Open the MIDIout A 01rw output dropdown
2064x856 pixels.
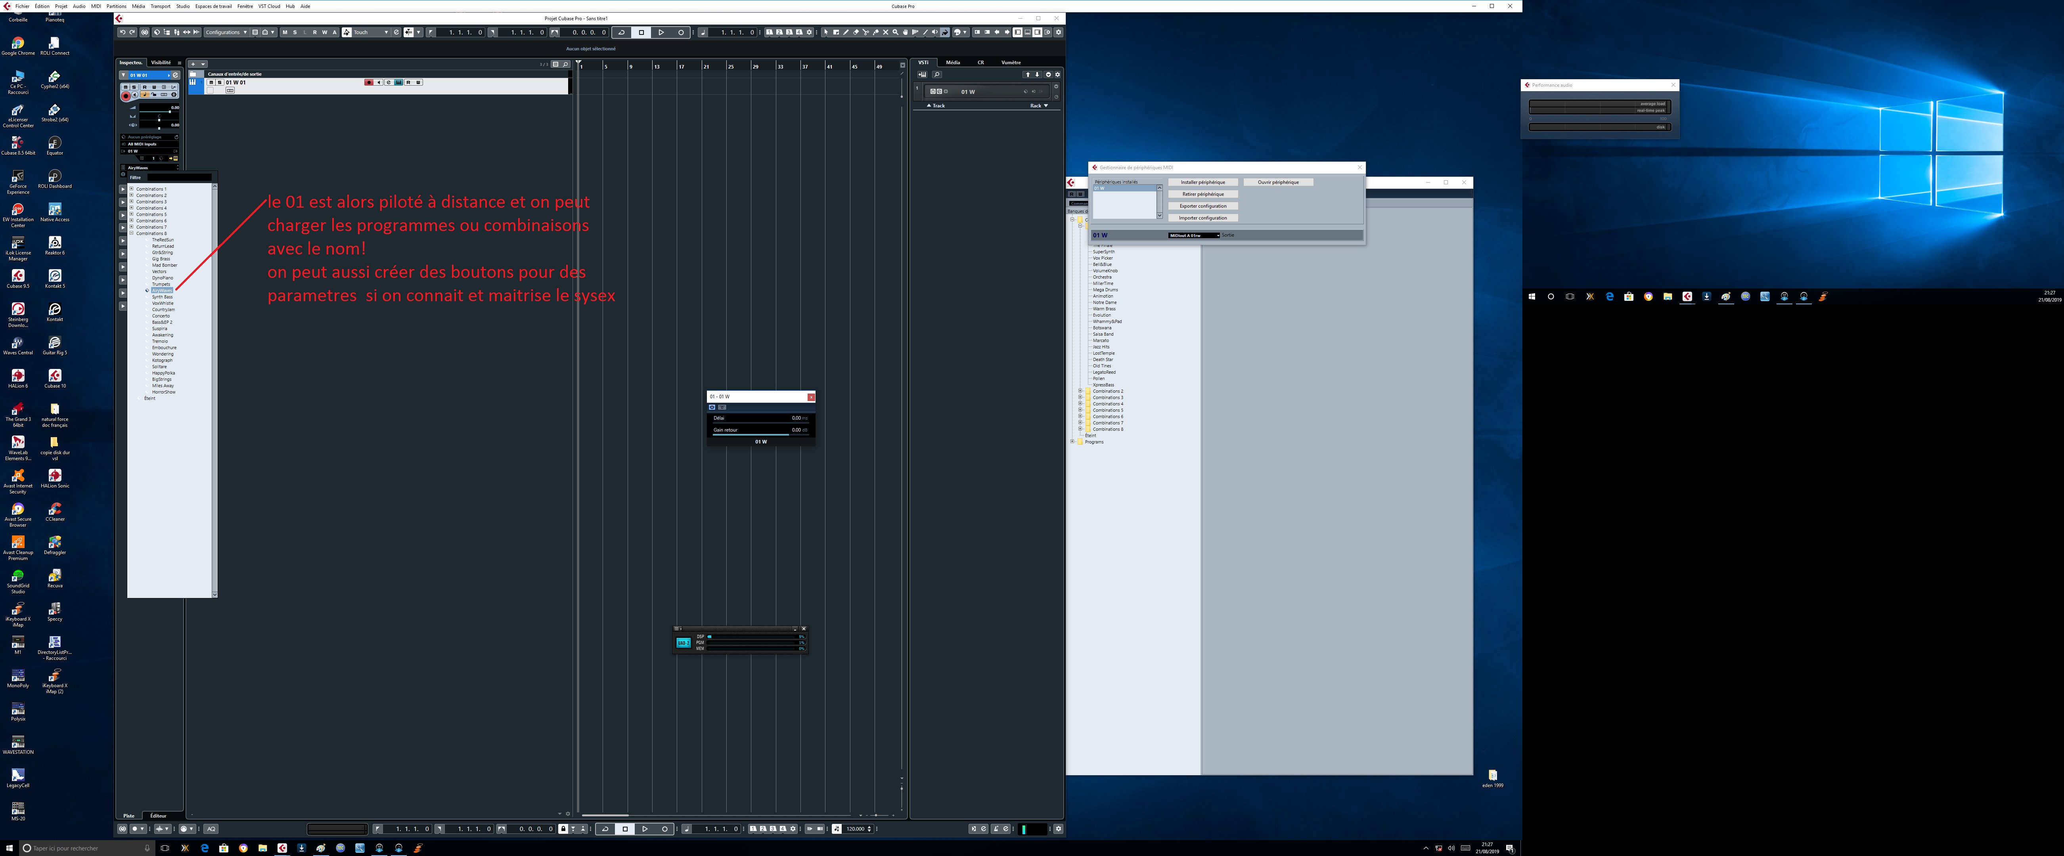coord(1194,235)
